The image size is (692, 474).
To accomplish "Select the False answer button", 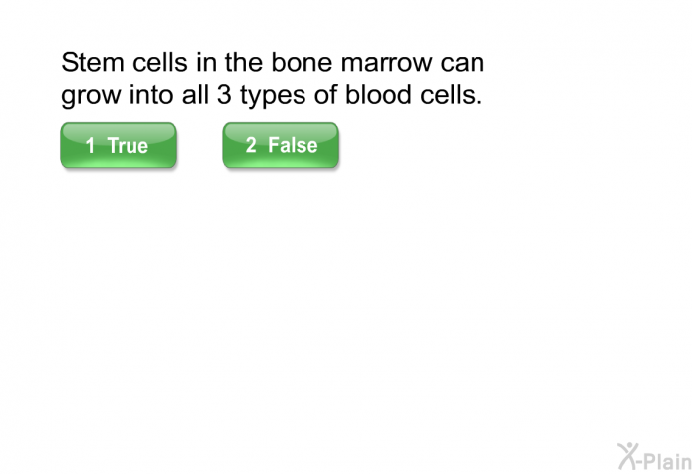I will point(281,146).
